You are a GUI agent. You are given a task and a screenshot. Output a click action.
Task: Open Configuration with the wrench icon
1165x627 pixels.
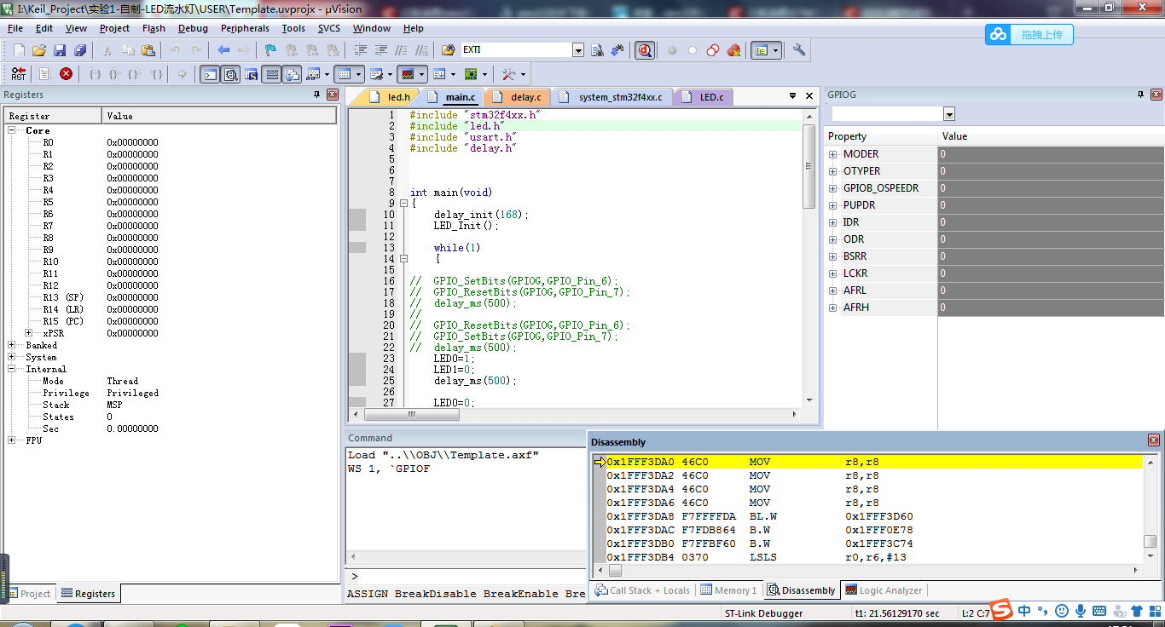tap(799, 50)
